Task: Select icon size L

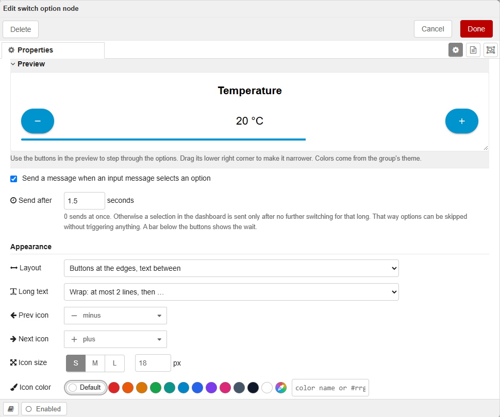Action: coord(114,363)
